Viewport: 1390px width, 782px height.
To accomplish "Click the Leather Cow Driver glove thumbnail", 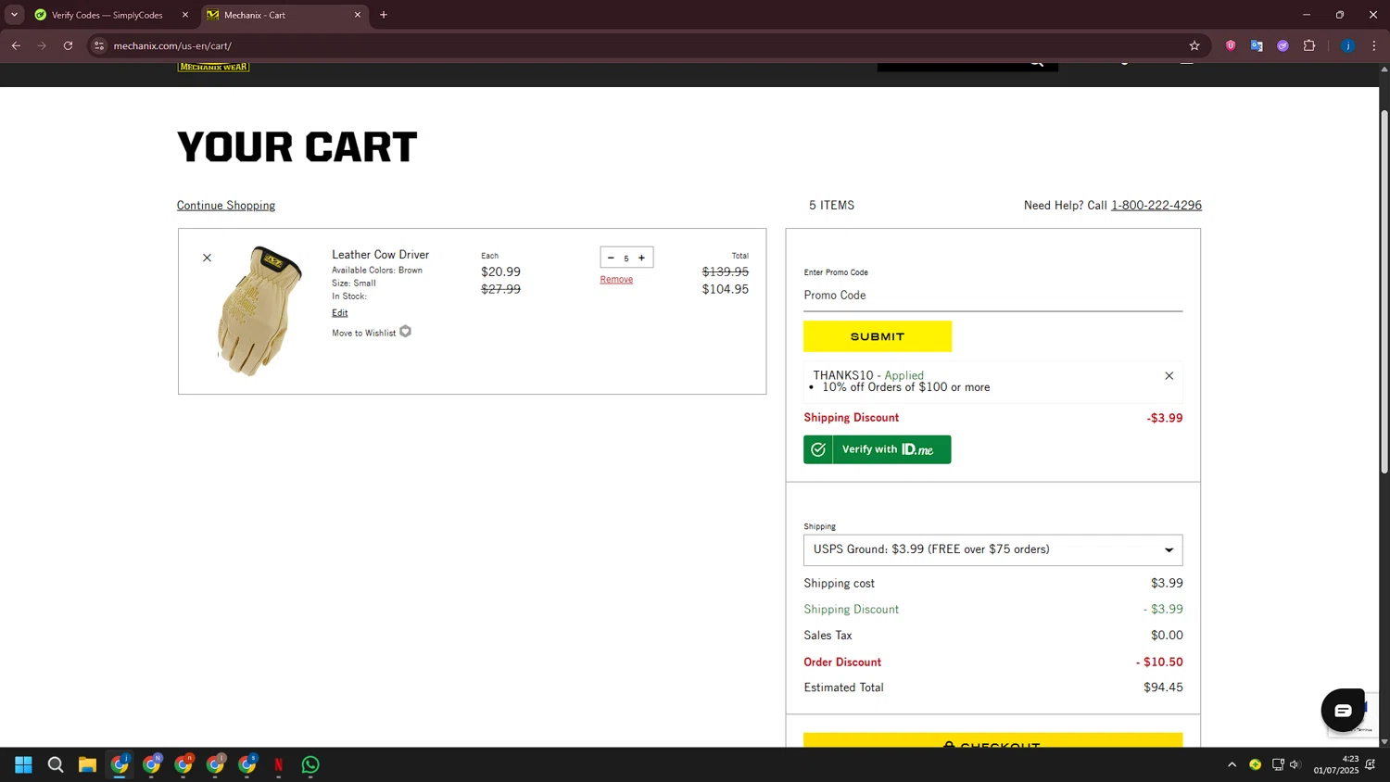I will (x=259, y=310).
